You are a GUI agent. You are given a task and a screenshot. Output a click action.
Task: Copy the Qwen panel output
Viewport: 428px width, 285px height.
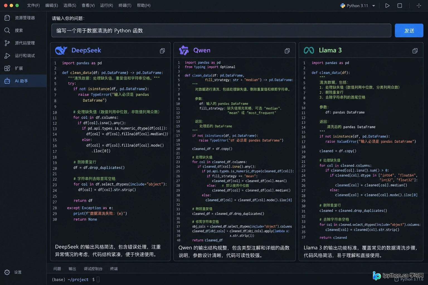tap(287, 51)
